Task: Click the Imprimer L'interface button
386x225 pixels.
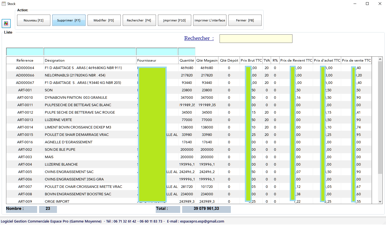Action: click(210, 20)
